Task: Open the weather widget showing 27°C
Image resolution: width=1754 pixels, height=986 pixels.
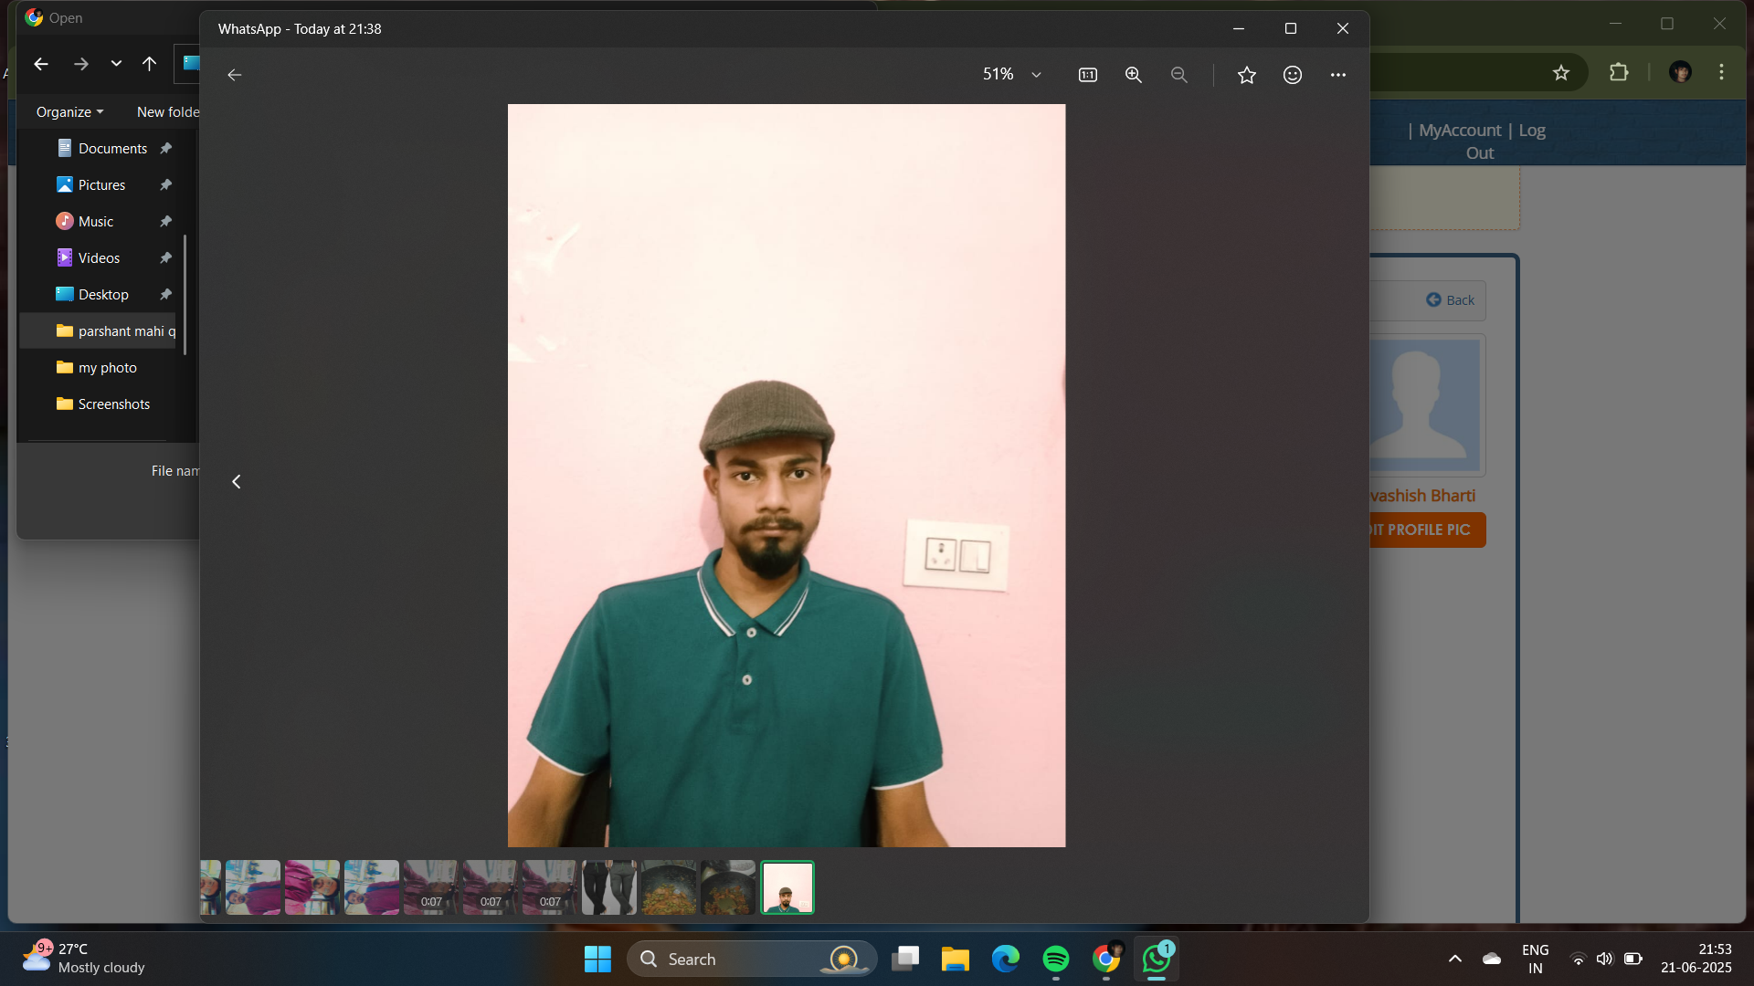Action: point(84,959)
